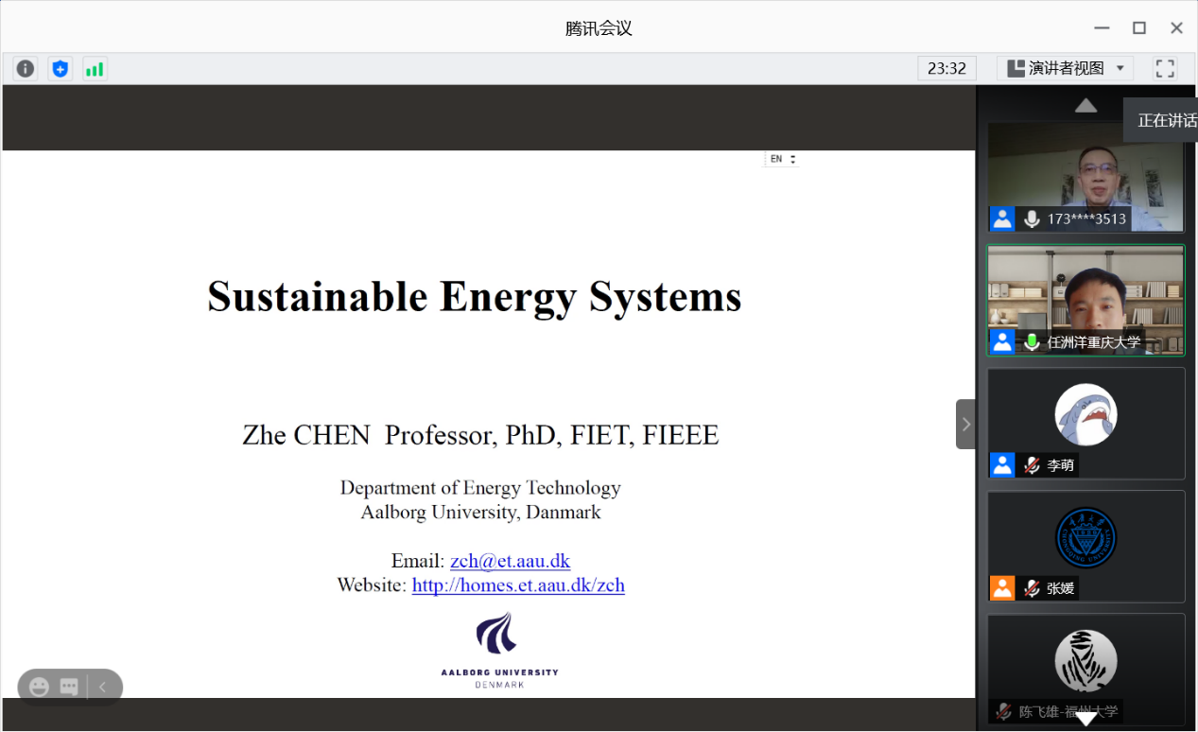Enter fullscreen mode with the corner-brackets icon
The height and width of the screenshot is (732, 1198).
[x=1165, y=68]
